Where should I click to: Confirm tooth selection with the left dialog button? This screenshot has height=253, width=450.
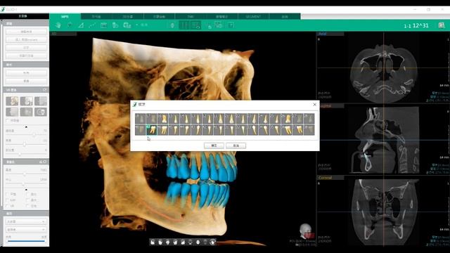(214, 145)
